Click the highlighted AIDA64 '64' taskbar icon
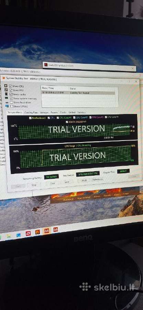 point(47,230)
